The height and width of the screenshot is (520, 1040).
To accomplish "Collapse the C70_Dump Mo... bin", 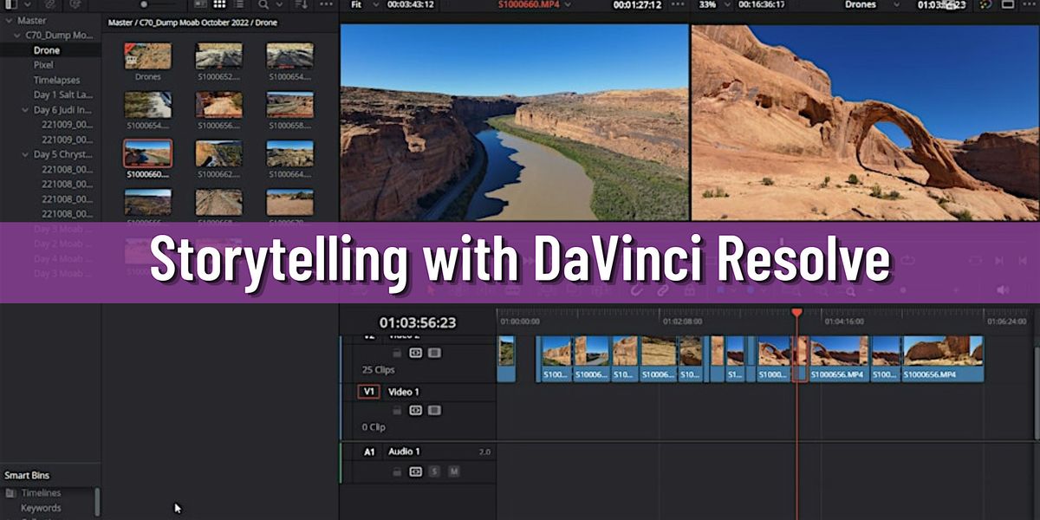I will point(17,36).
